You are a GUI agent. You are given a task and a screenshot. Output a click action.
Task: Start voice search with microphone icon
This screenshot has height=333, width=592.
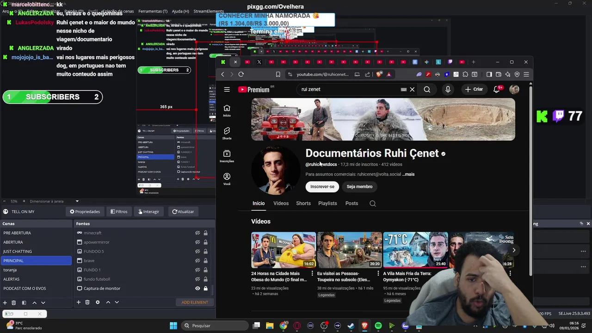coord(448,89)
